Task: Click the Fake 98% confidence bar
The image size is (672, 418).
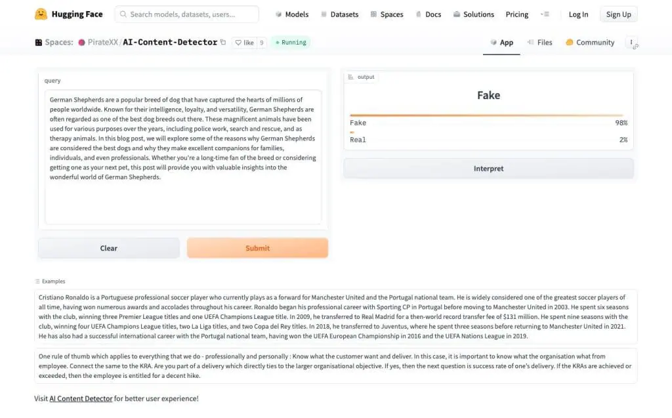Action: [486, 115]
